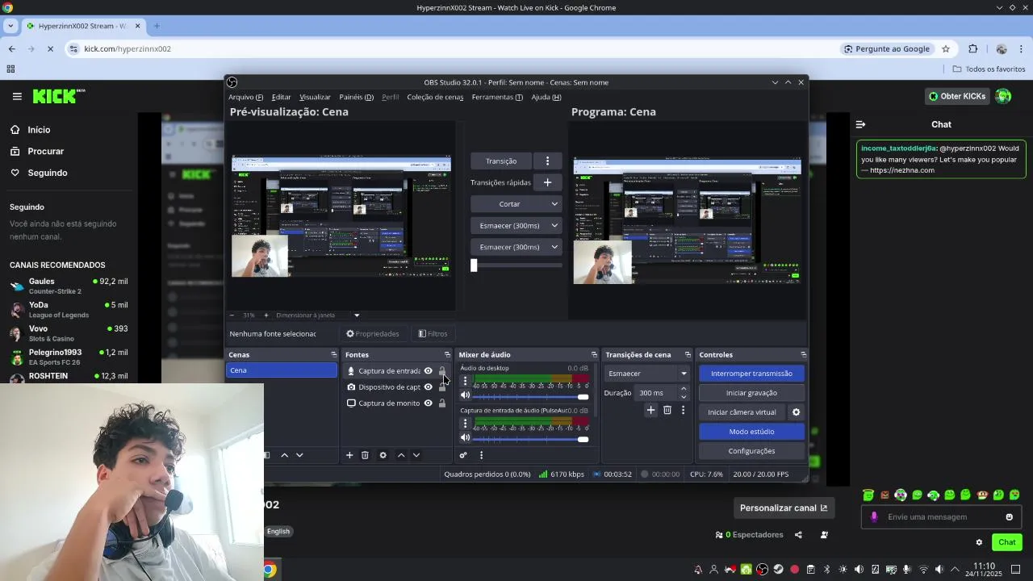
Task: Add a quick transition with the plus button
Action: pyautogui.click(x=547, y=182)
